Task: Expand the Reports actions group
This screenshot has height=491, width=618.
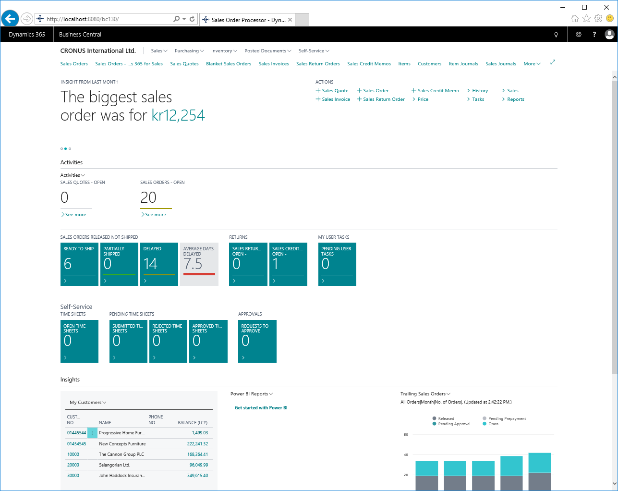Action: 513,99
